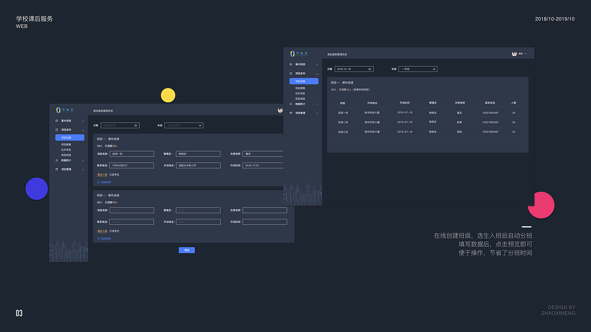Click the 项目管理 sidebar icon in the table window
The height and width of the screenshot is (332, 591).
pos(291,113)
